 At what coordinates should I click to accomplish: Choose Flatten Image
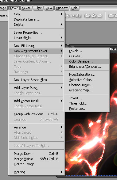pos(36,164)
